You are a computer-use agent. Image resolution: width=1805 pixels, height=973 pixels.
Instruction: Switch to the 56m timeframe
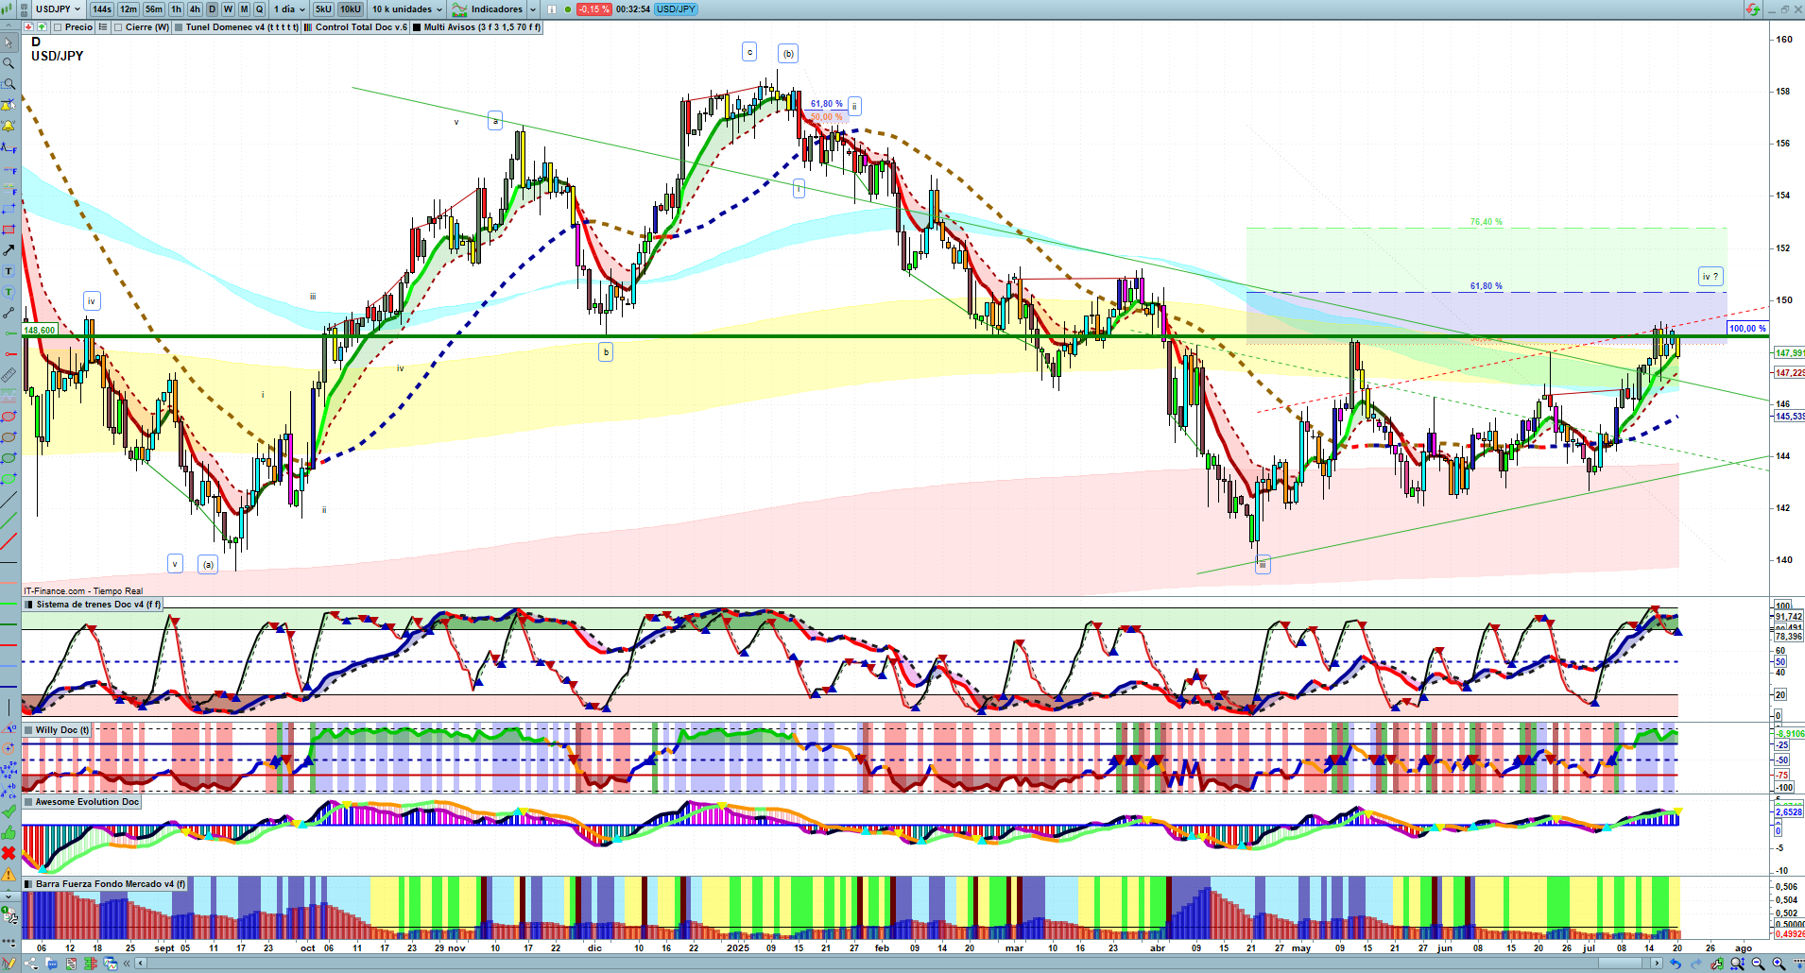154,9
